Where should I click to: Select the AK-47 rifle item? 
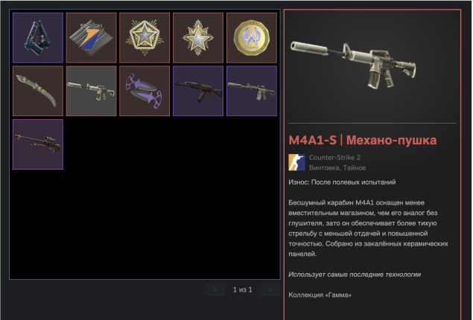pyautogui.click(x=198, y=91)
